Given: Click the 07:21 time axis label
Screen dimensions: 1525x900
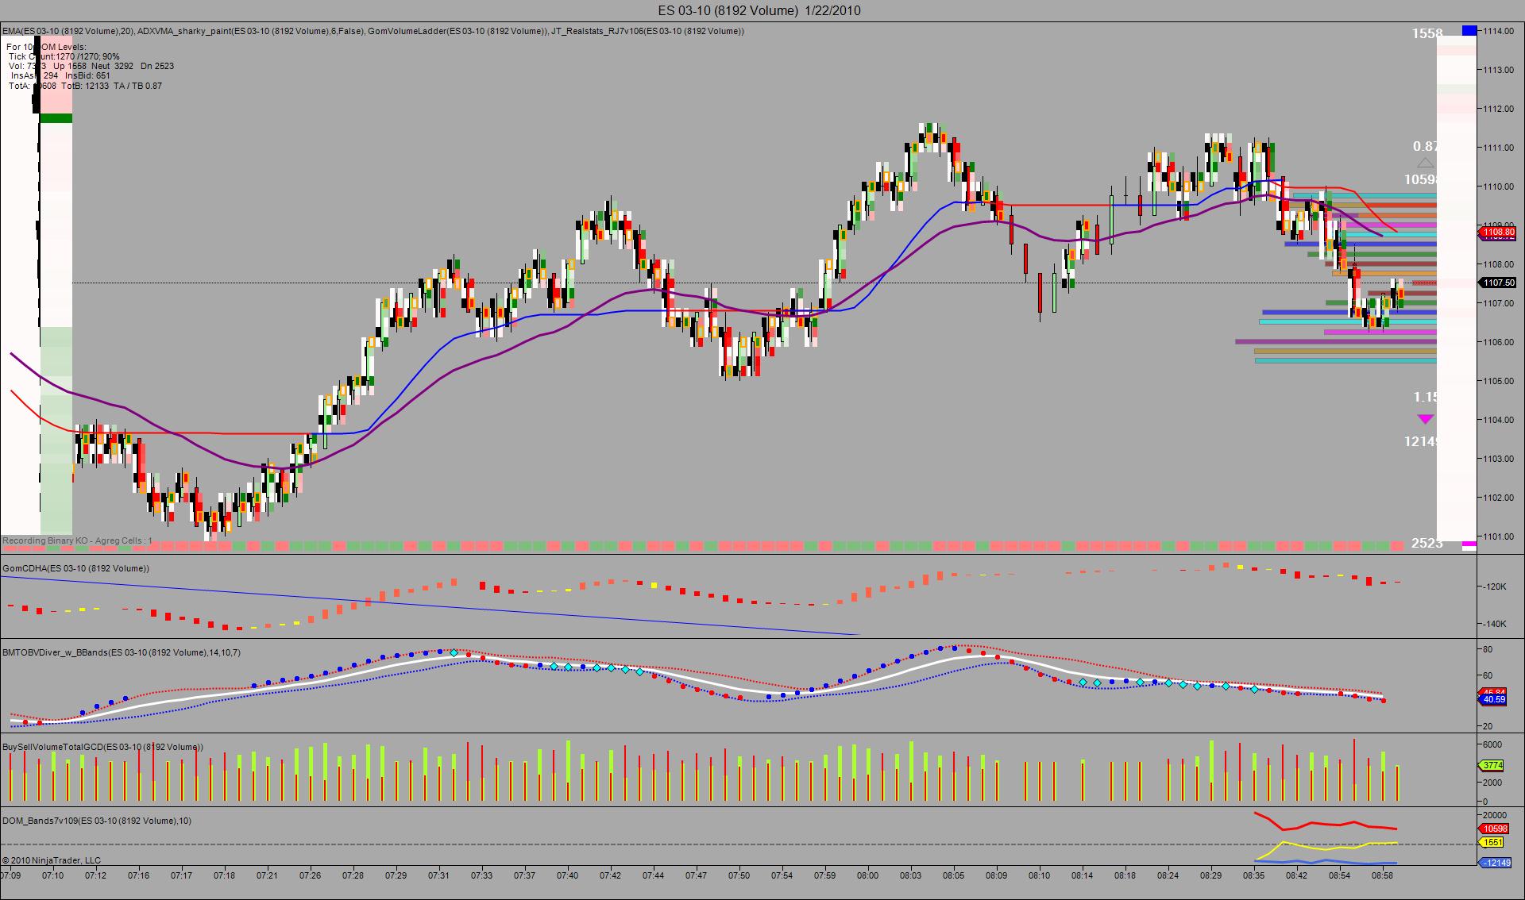Looking at the screenshot, I should point(267,875).
